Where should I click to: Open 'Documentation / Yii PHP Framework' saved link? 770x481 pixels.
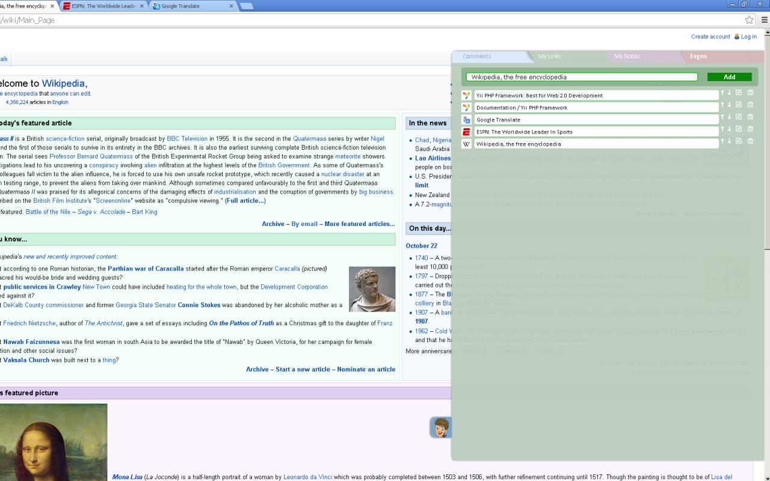pyautogui.click(x=596, y=108)
